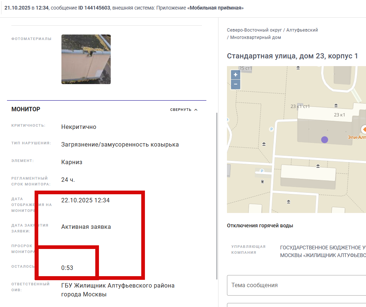The image size is (366, 307).
Task: Click the 25 ст1 label on map
Action: coord(245,68)
